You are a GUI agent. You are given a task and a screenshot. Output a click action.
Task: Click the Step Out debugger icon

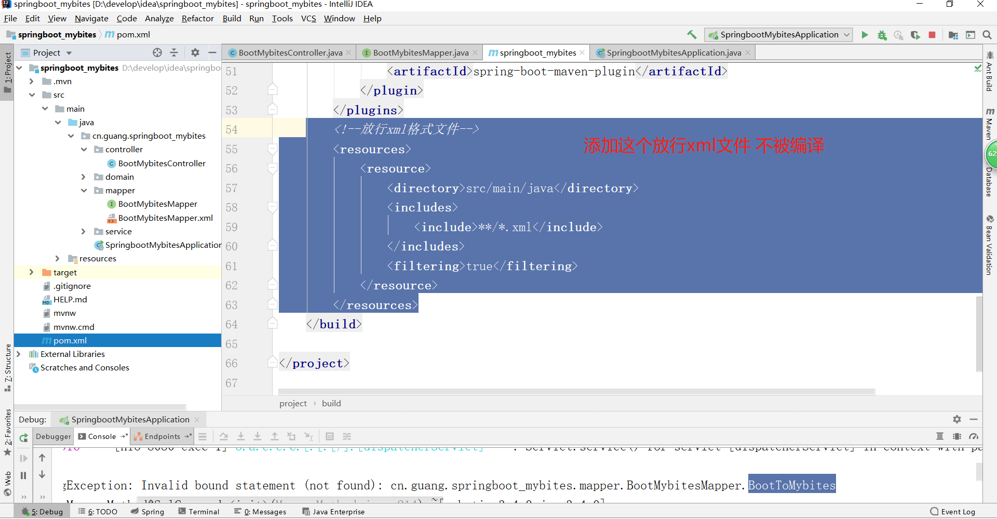pyautogui.click(x=275, y=436)
